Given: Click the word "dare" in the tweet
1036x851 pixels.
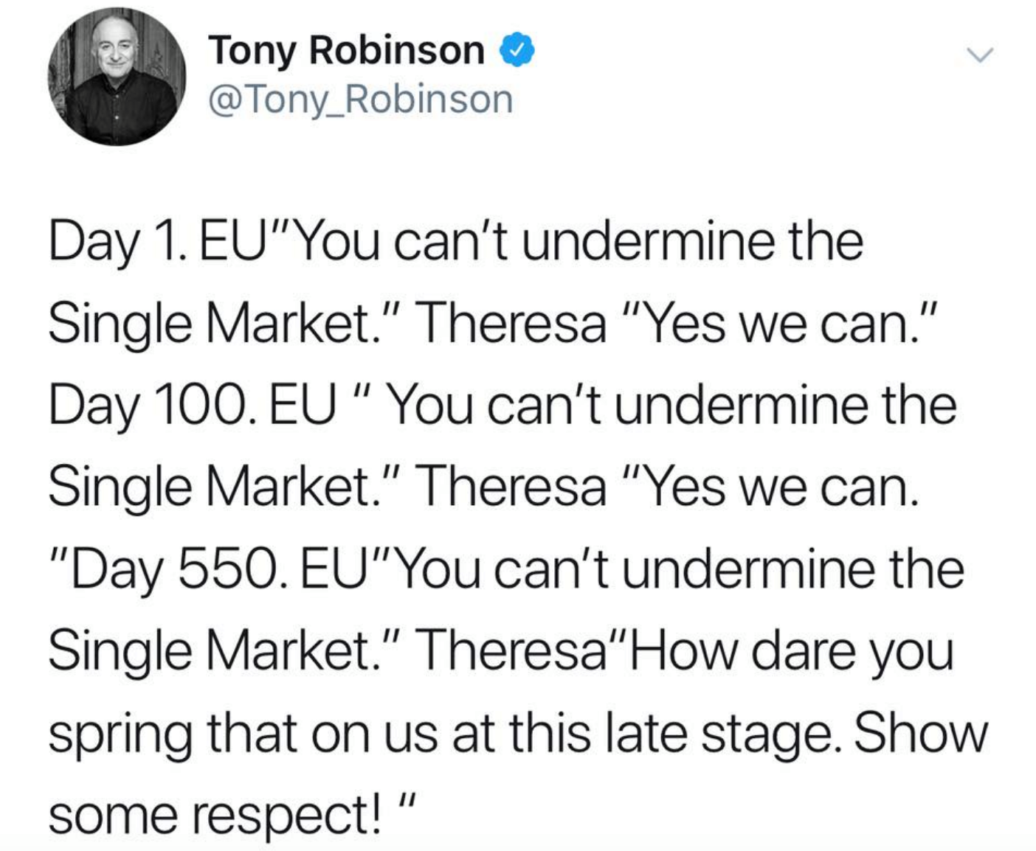Looking at the screenshot, I should coord(804,652).
